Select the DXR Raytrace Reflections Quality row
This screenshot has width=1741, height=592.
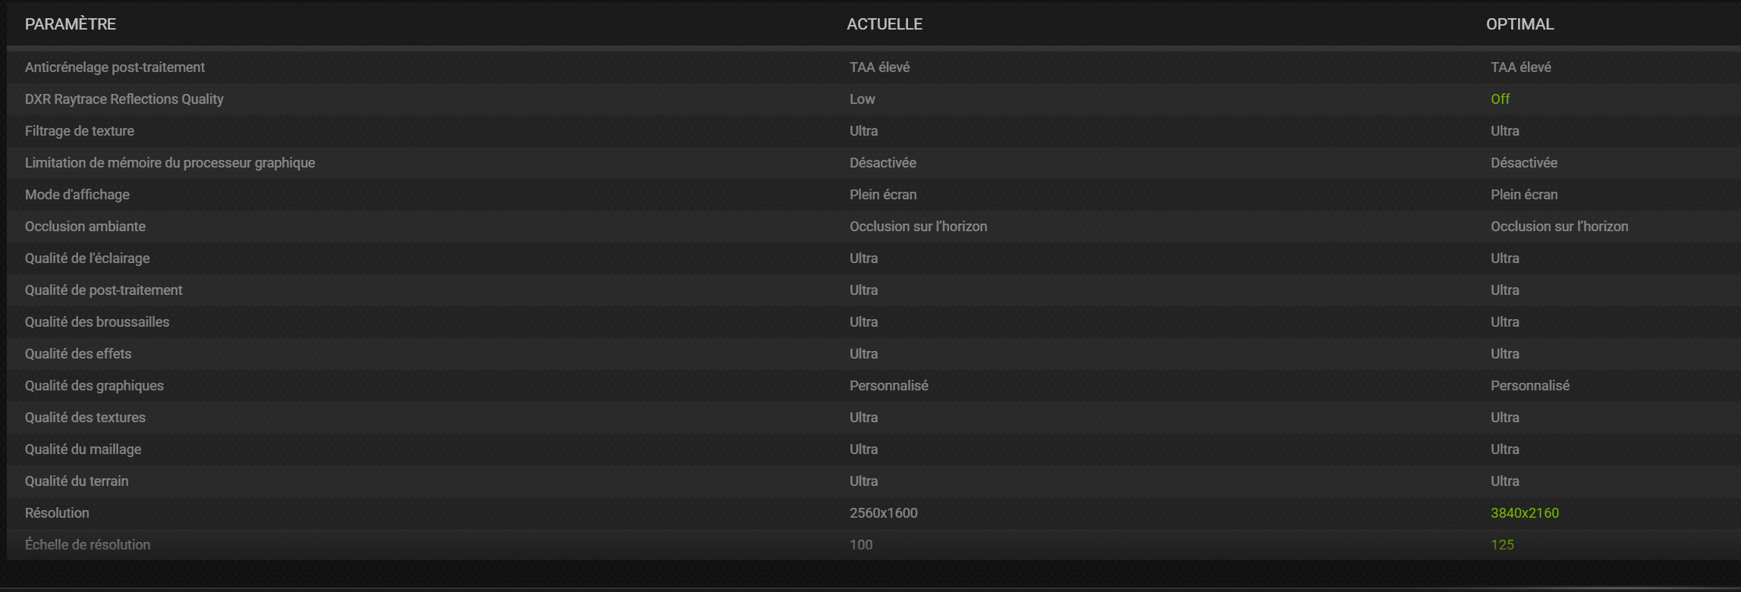pos(874,99)
